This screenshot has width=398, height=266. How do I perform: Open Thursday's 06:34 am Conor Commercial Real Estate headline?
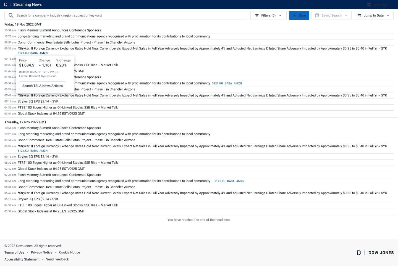pos(77,187)
